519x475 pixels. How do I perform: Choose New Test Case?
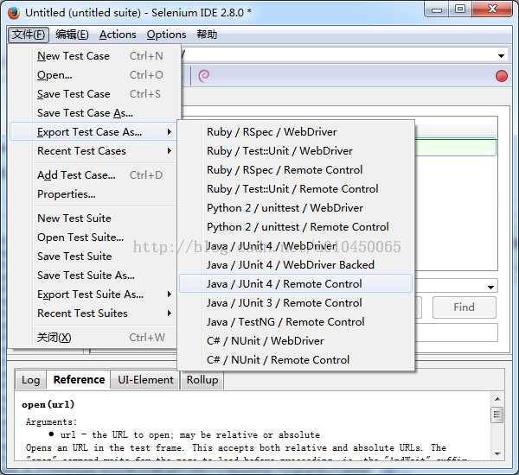[x=93, y=56]
